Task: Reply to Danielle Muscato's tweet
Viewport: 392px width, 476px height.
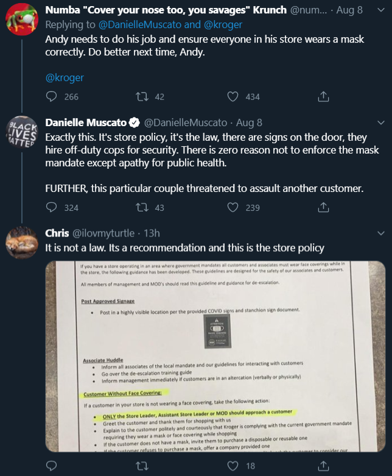Action: pyautogui.click(x=51, y=207)
